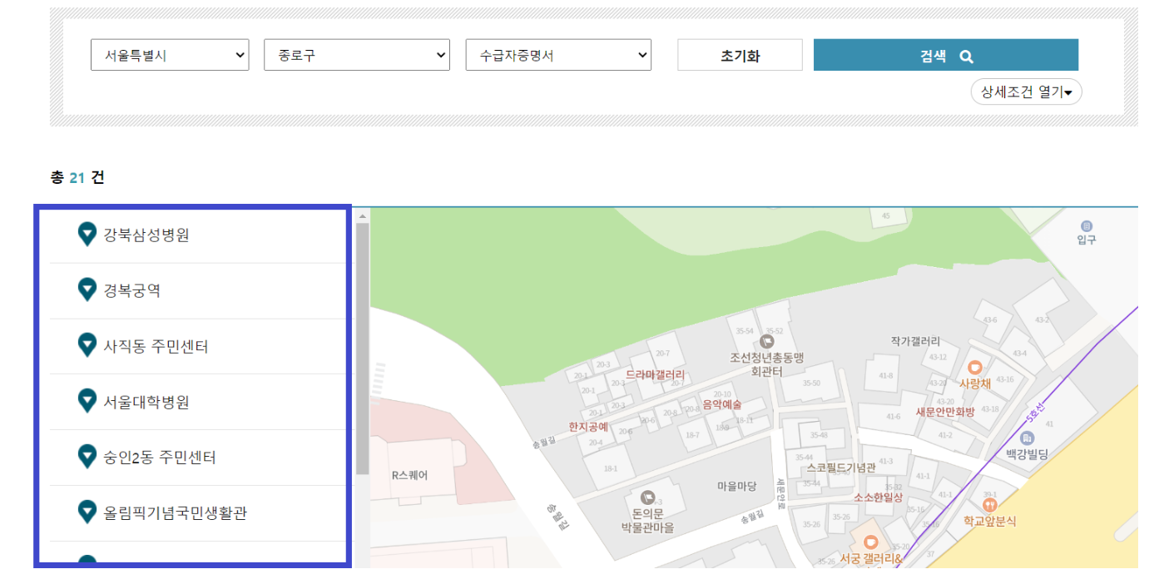The height and width of the screenshot is (584, 1154).
Task: Open the 수급자증명서 document type dropdown
Action: [x=558, y=55]
